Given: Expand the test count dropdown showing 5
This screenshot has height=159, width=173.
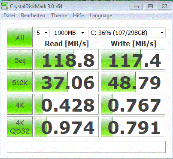Looking at the screenshot, I should 42,33.
